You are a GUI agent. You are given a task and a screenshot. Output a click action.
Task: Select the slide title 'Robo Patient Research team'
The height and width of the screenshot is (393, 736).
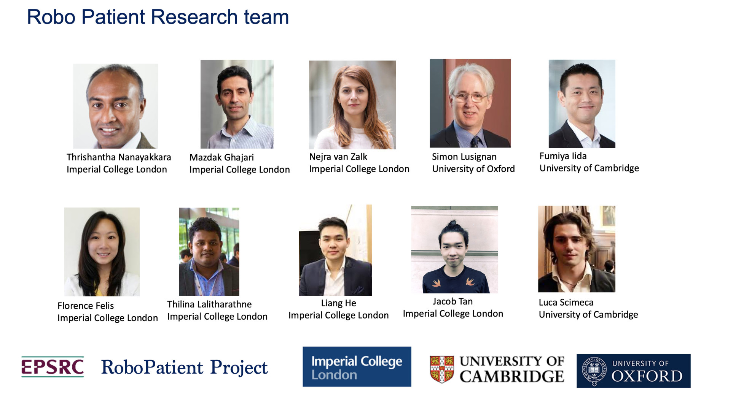(158, 17)
